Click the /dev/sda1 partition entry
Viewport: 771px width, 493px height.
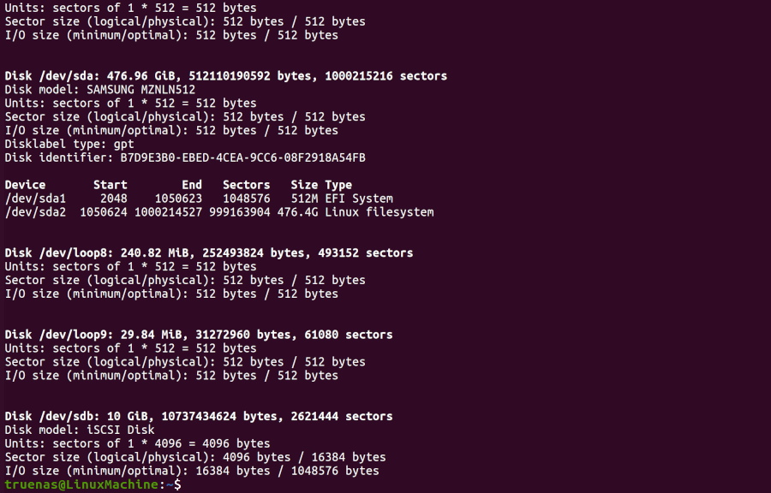click(x=35, y=199)
